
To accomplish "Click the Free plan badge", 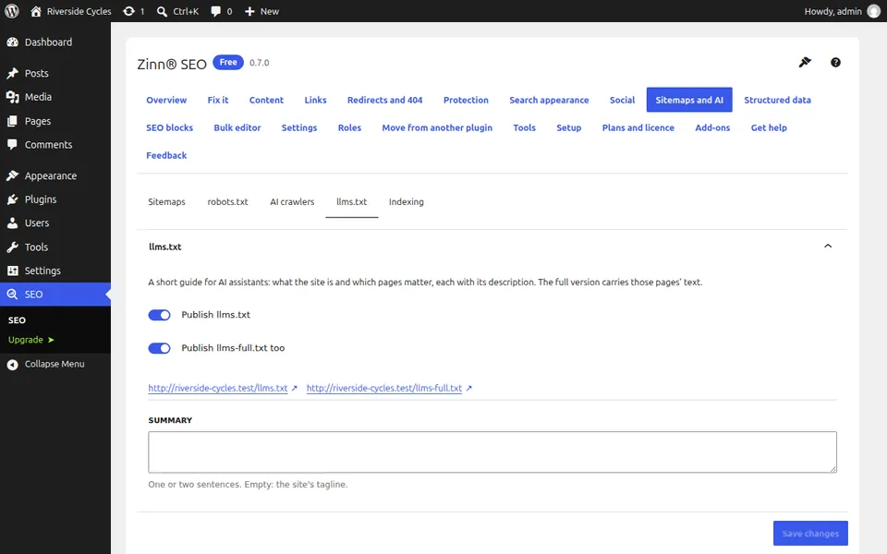I will (228, 62).
